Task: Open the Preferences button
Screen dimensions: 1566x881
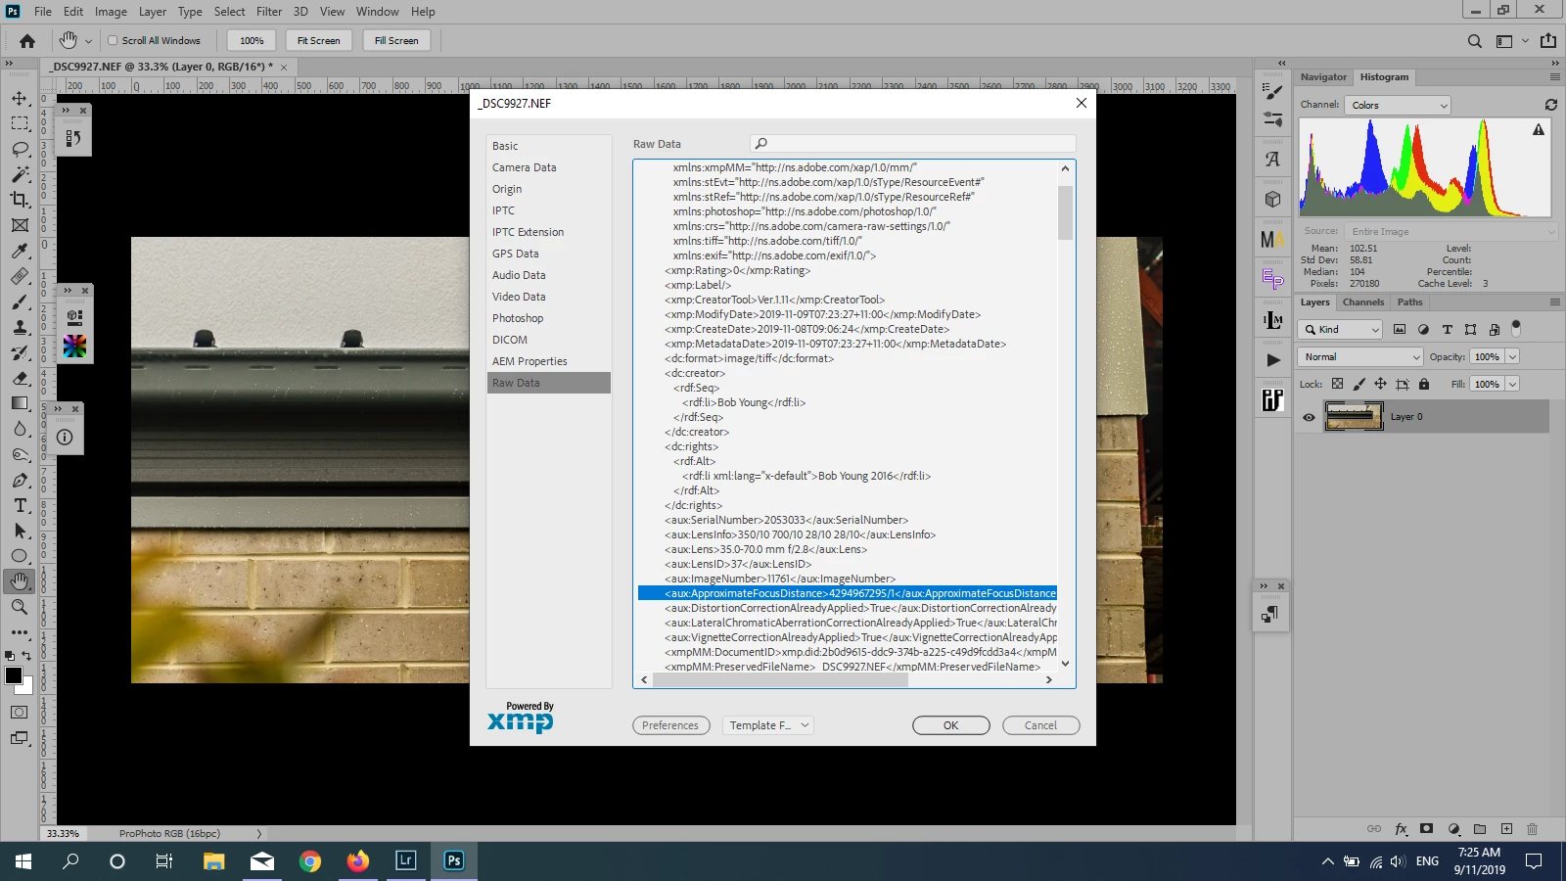Action: pyautogui.click(x=670, y=725)
